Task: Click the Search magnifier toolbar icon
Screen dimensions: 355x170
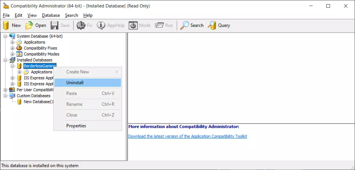Action: 184,25
